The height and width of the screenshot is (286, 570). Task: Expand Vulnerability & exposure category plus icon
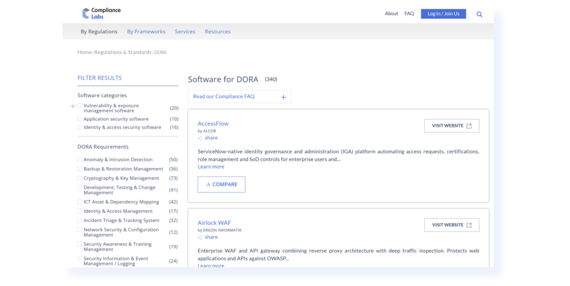(x=73, y=106)
